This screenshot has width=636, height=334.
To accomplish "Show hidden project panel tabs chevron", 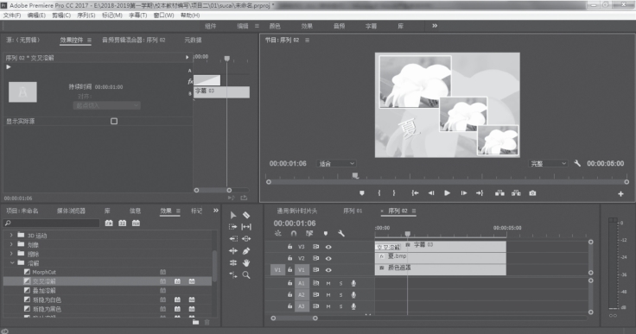I will point(216,211).
